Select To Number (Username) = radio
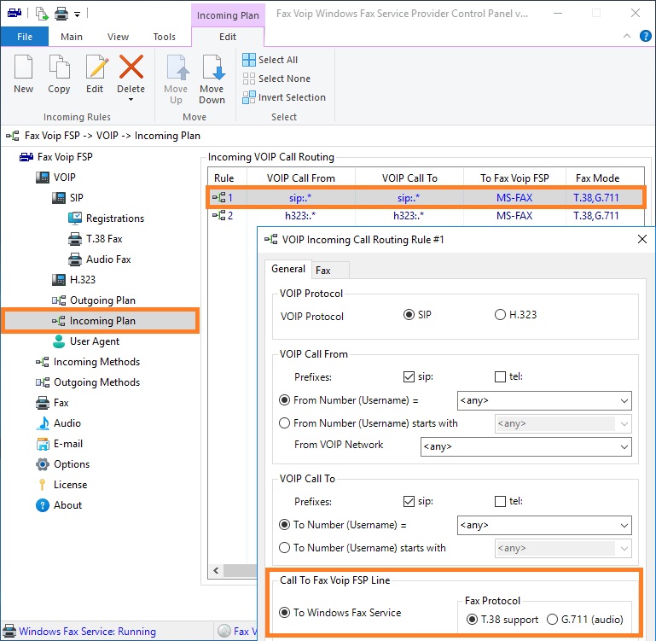The width and height of the screenshot is (656, 641). [x=284, y=525]
